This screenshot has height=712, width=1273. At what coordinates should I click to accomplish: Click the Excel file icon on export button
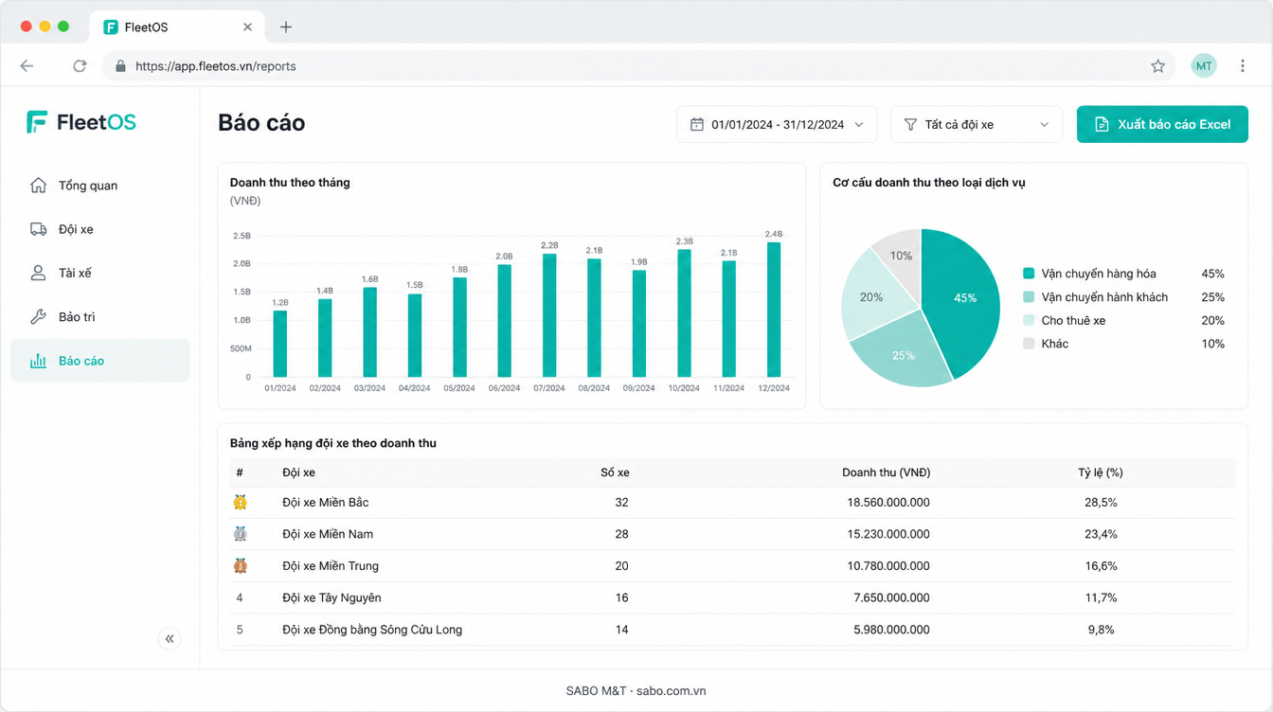1102,124
